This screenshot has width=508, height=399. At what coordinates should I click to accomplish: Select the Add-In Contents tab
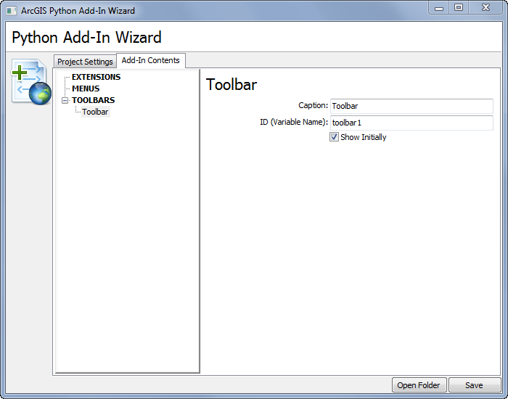pyautogui.click(x=151, y=60)
